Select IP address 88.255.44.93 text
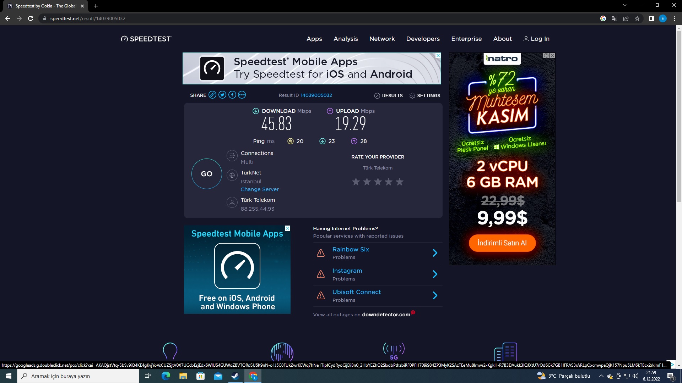Viewport: 682px width, 383px height. (258, 209)
